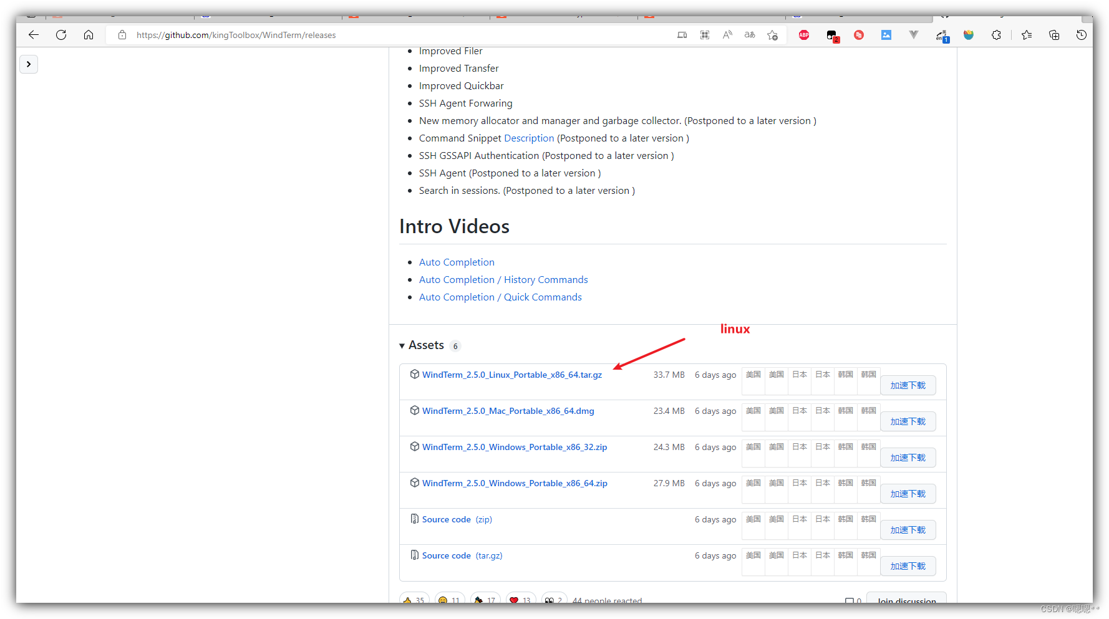Download WindTerm_2.5.0_Windows_Portable_x86_32.zip

point(515,447)
